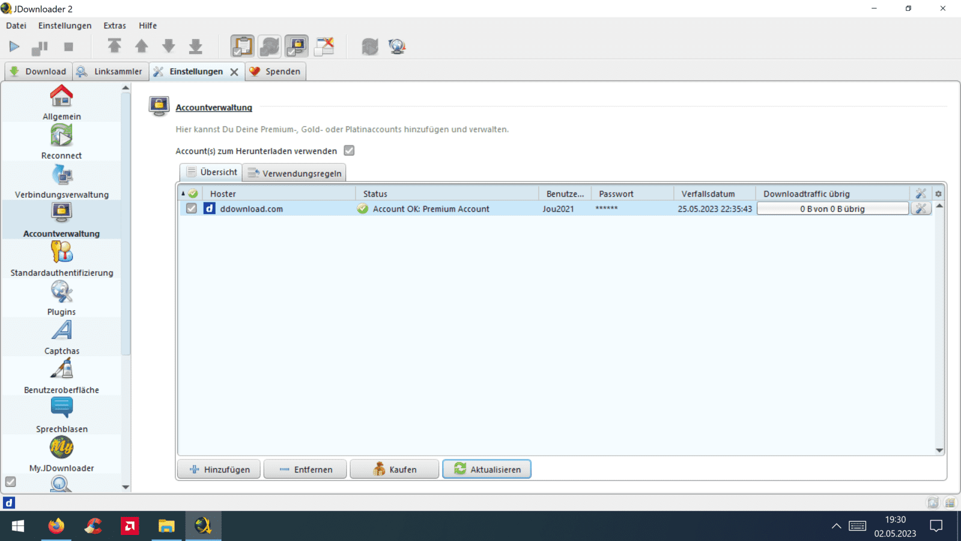
Task: Show hidden system tray icons
Action: [836, 526]
